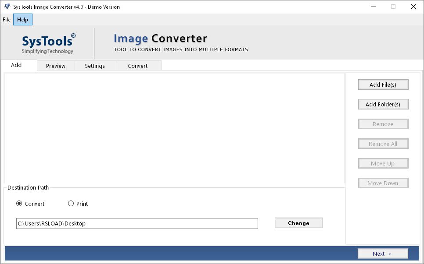This screenshot has width=424, height=264.
Task: Stay on the Add tab
Action: point(16,65)
